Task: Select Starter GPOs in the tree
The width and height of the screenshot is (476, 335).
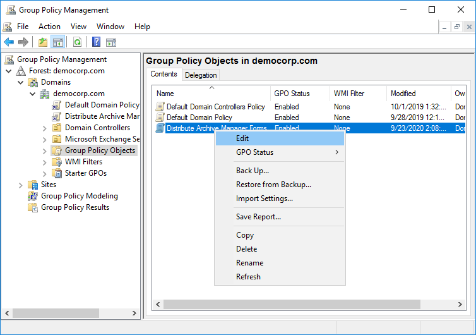Action: 85,173
